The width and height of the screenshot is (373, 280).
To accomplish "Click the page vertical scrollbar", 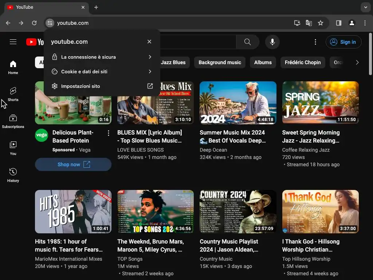I will click(x=370, y=54).
